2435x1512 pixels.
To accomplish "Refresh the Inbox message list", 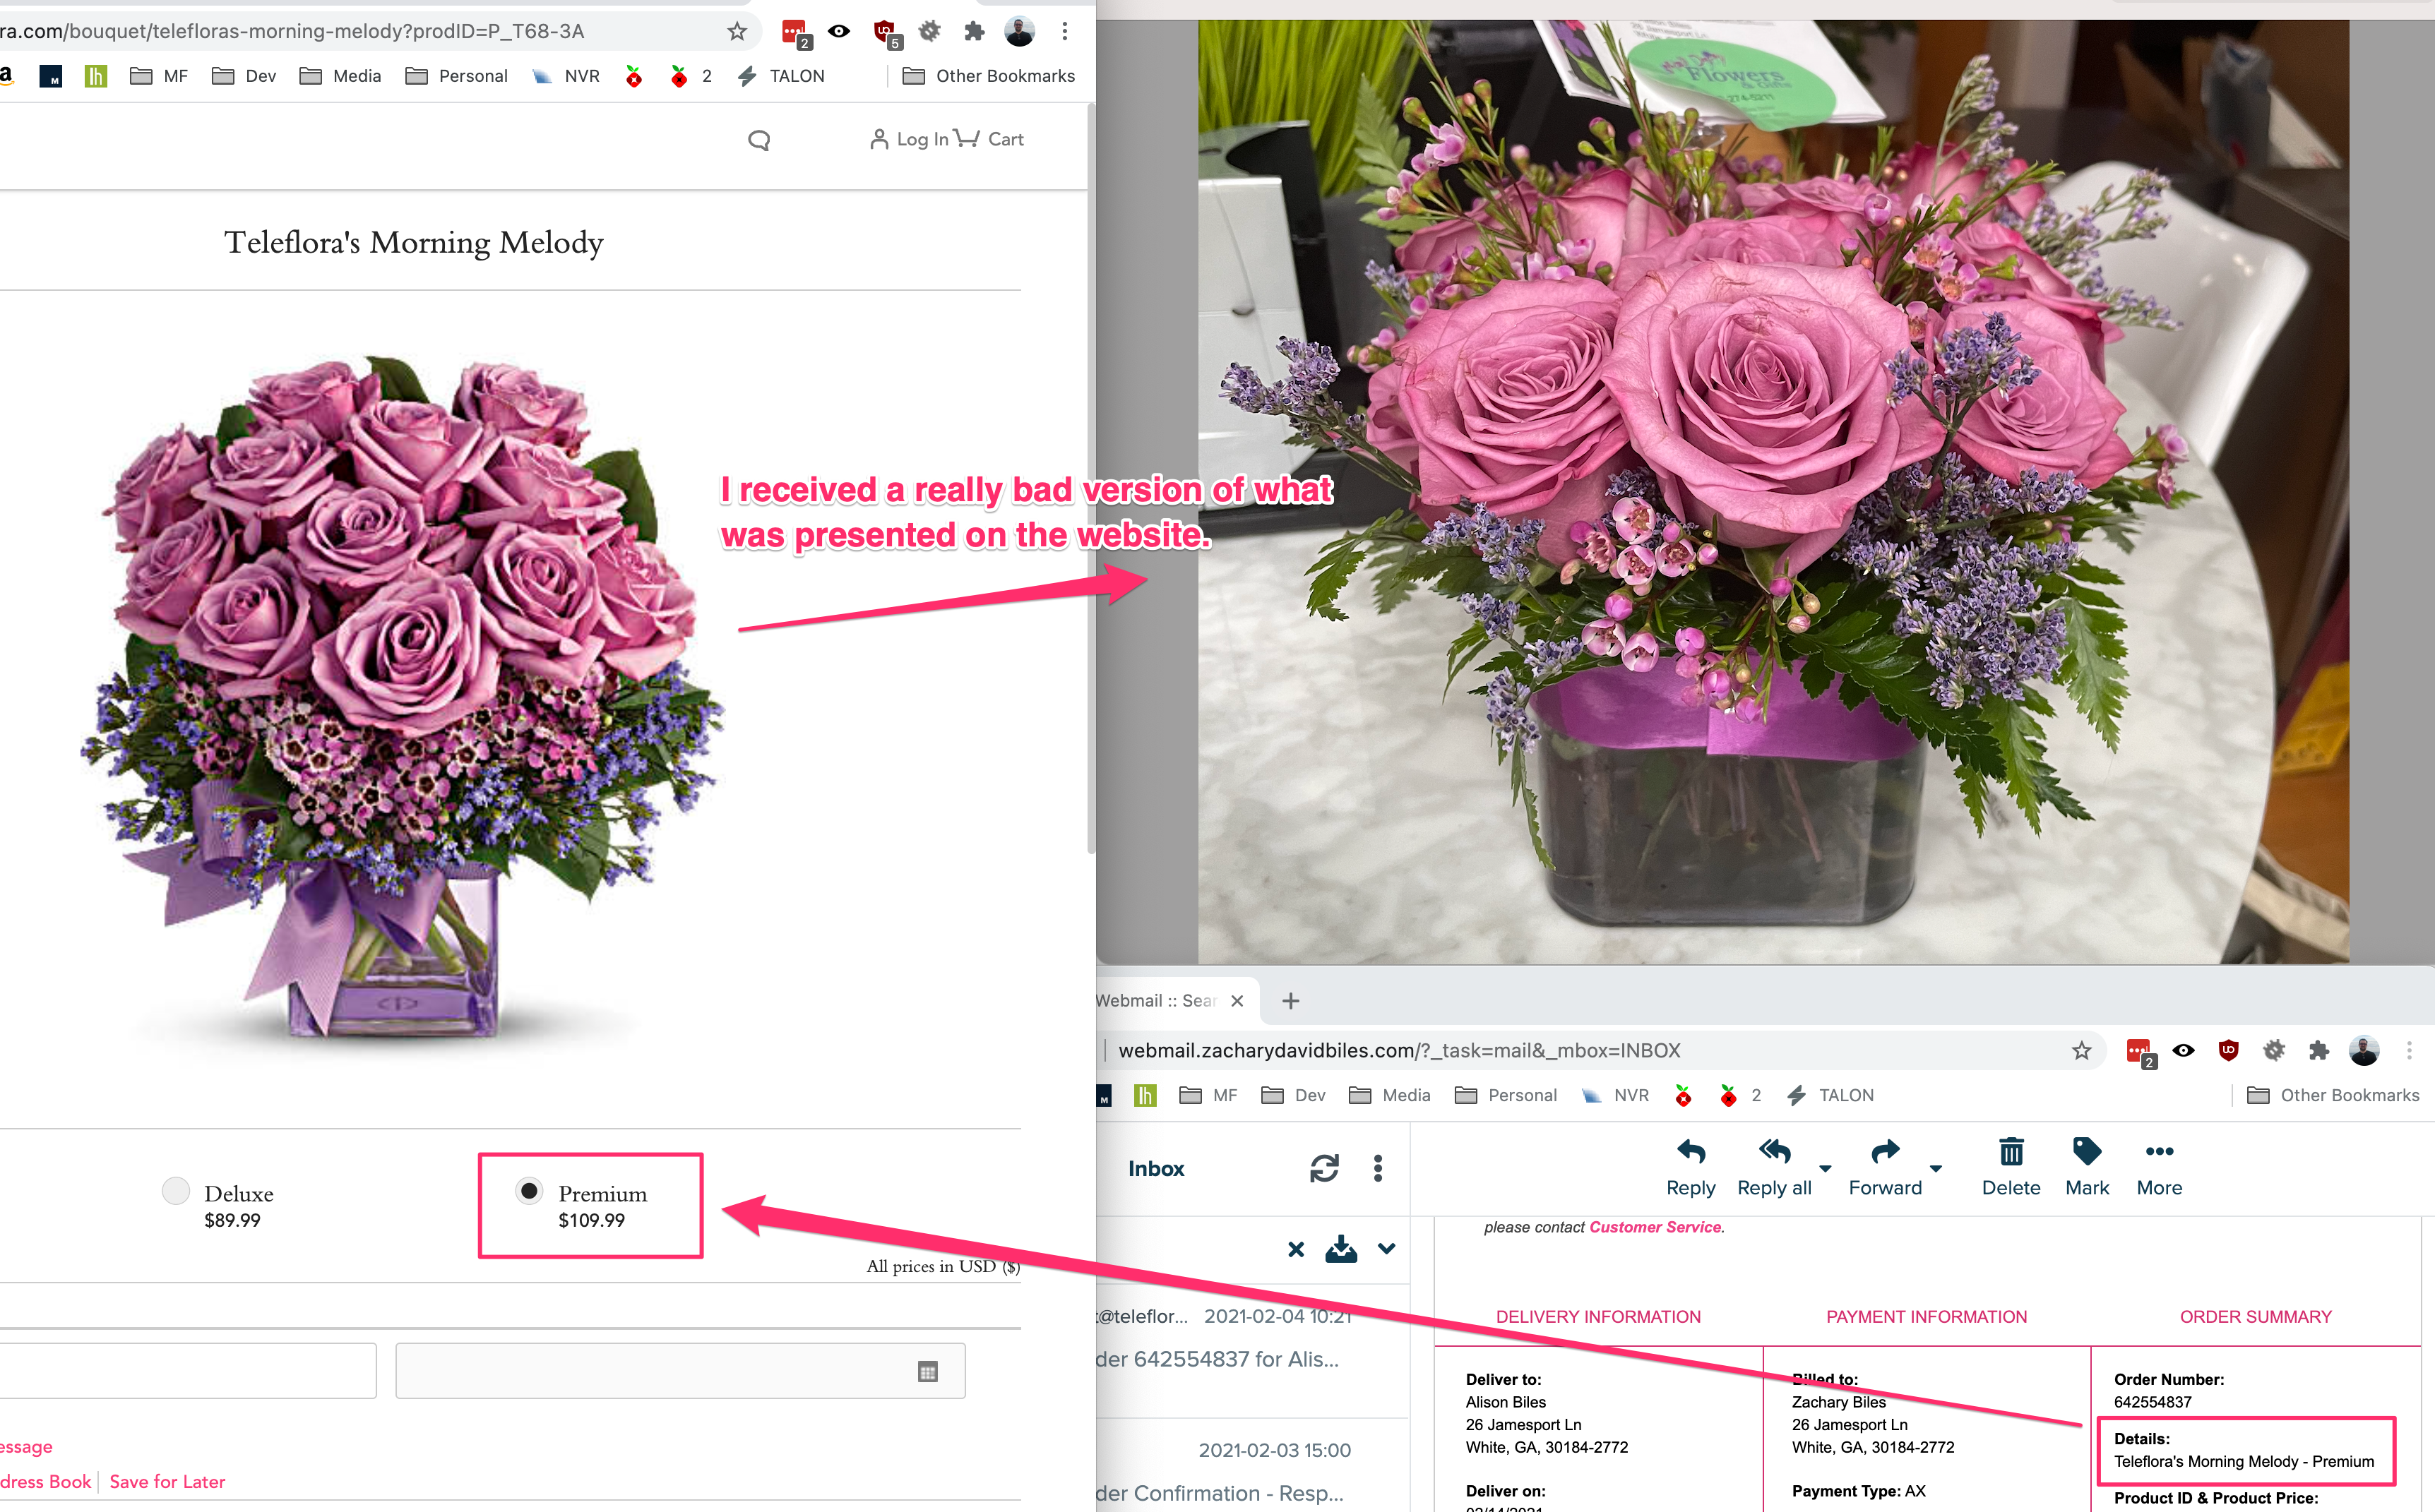I will click(1325, 1169).
